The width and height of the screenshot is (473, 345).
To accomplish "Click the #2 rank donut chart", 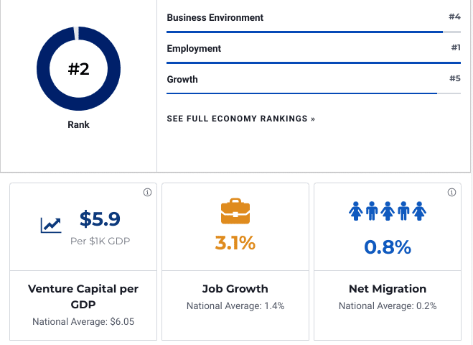I will (78, 69).
